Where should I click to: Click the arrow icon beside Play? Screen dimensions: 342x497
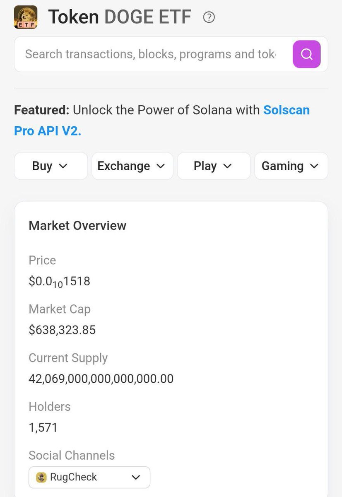pyautogui.click(x=227, y=166)
